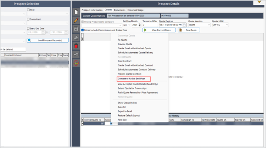Image resolution: width=266 pixels, height=148 pixels.
Task: Click the Terms to Offer input field
Action: click(x=150, y=25)
